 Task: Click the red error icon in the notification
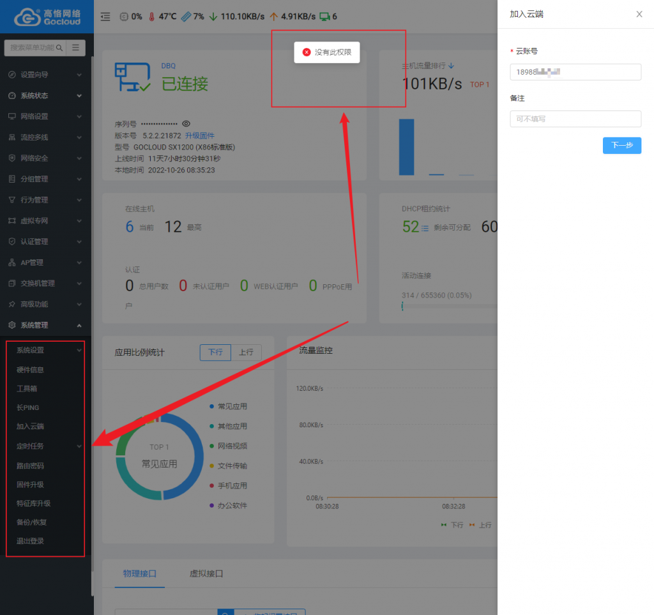pos(307,52)
